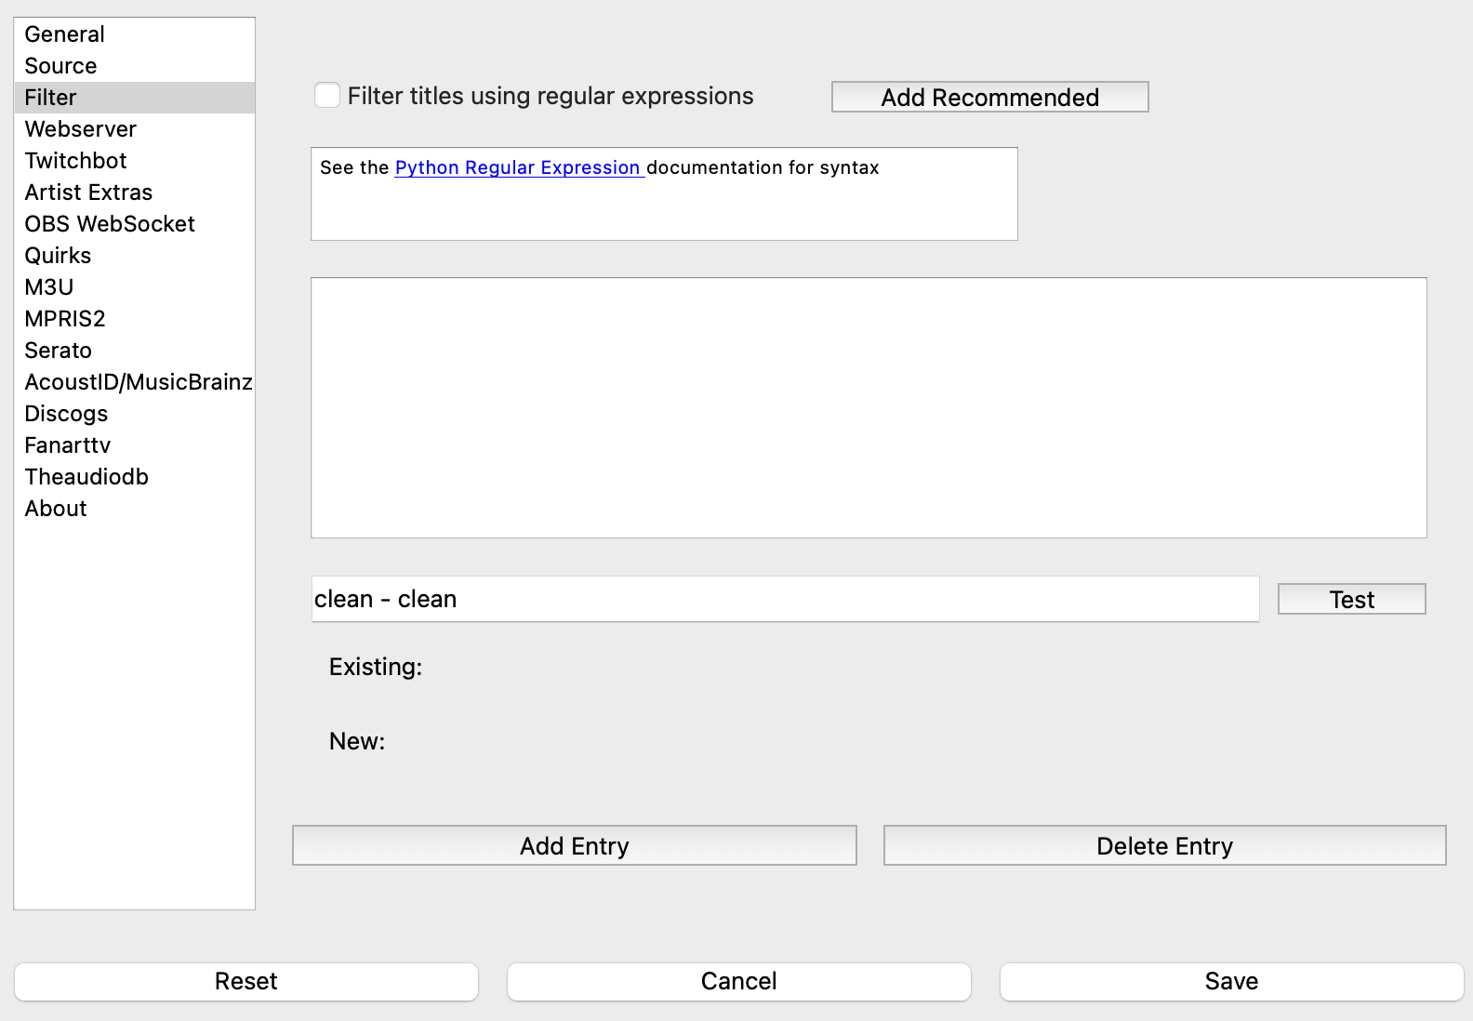Screen dimensions: 1473x1021
Task: Open the Python Regular Expression documentation link
Action: pos(518,168)
